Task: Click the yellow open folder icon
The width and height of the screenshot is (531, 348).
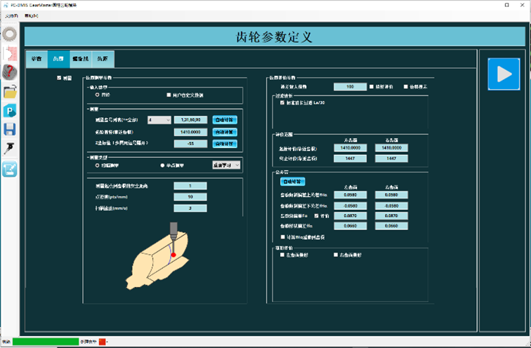Action: (x=10, y=91)
